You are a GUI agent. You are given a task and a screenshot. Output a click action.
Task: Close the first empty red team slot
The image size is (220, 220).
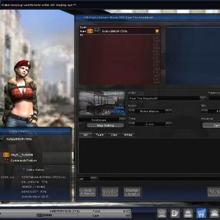click(x=157, y=38)
